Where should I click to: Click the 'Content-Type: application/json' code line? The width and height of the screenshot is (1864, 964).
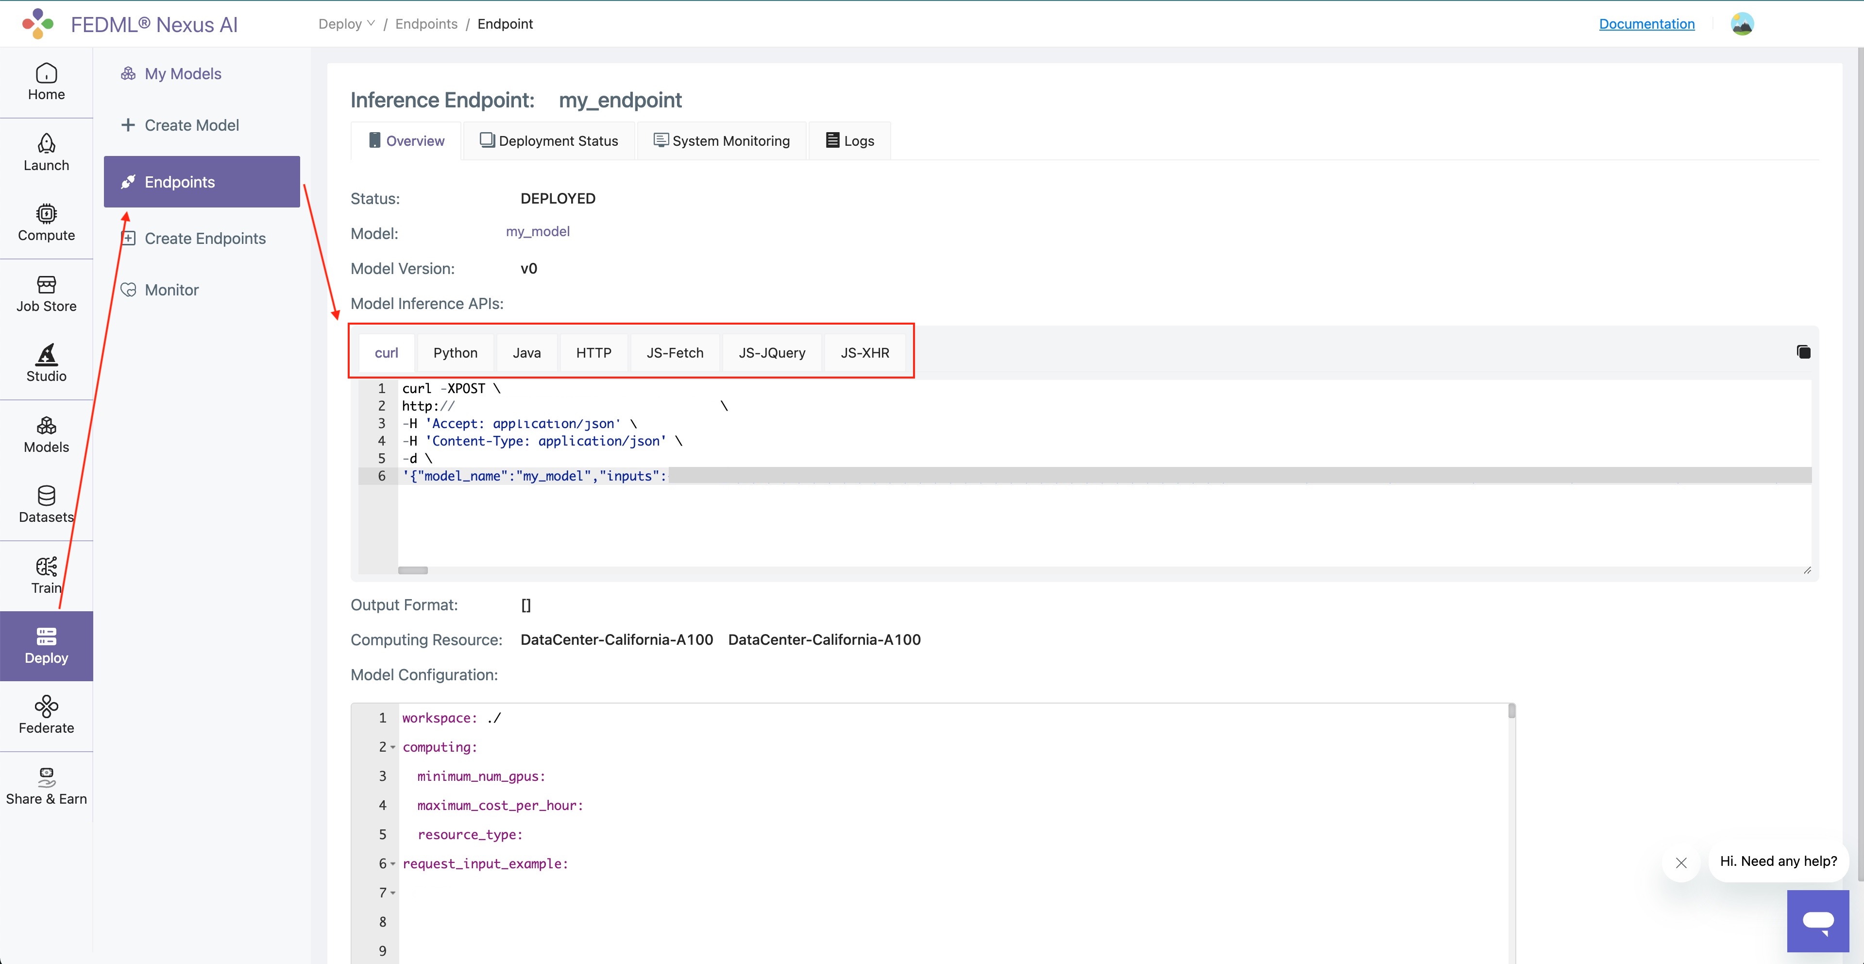point(542,441)
